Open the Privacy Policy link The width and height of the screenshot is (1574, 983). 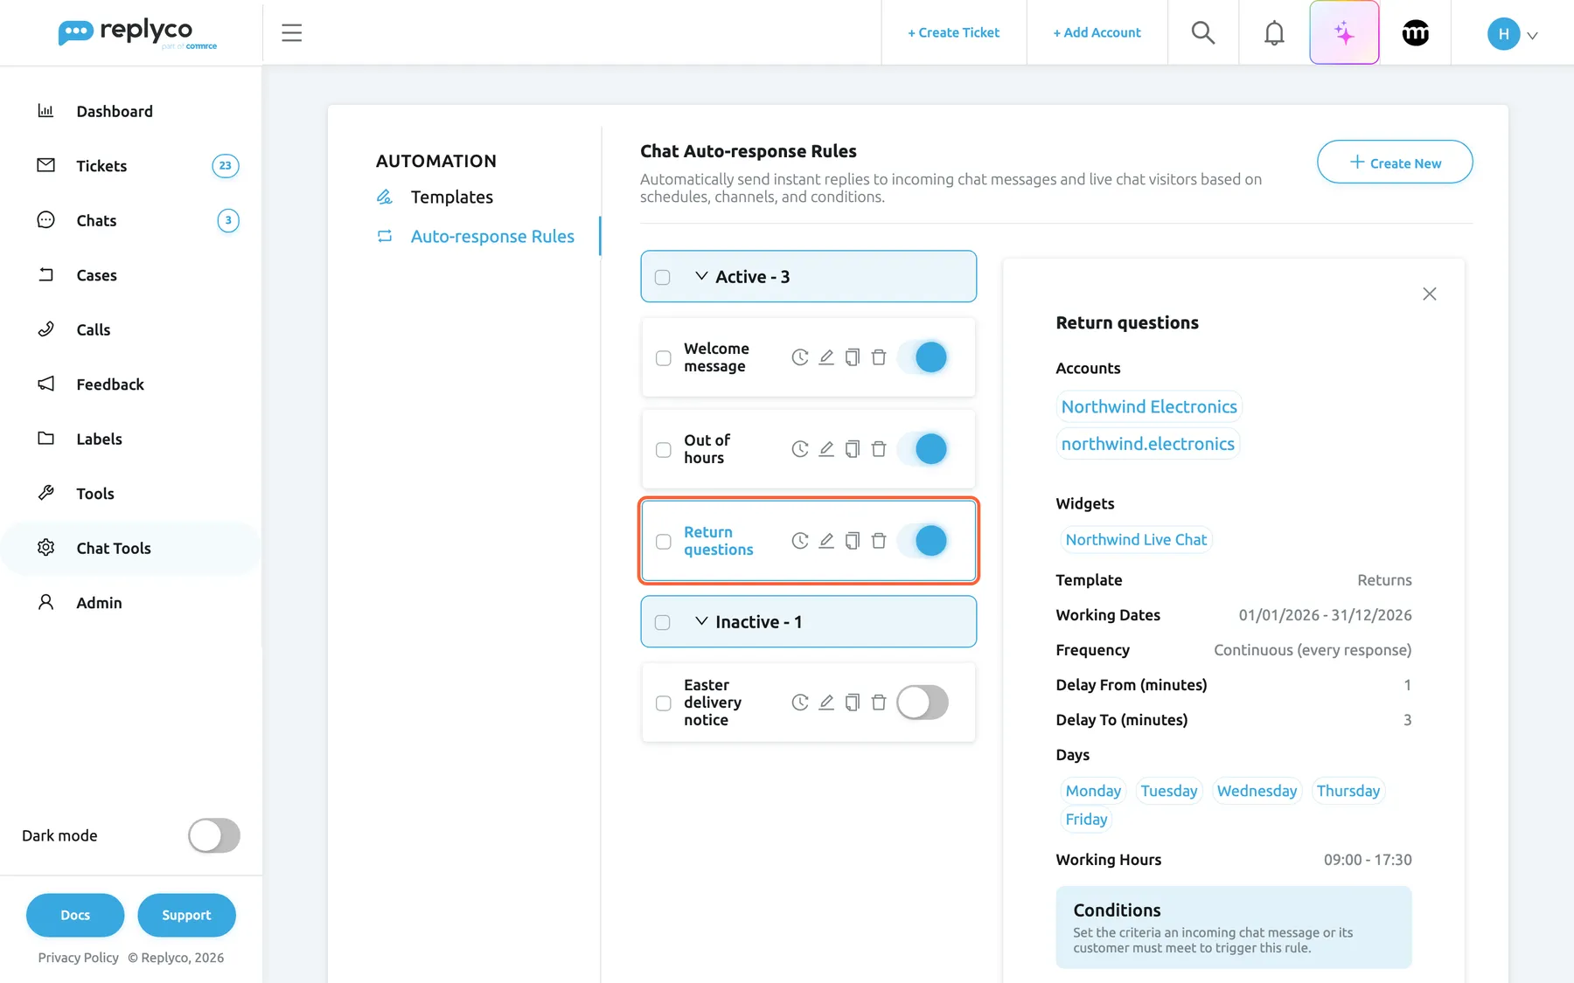point(78,958)
